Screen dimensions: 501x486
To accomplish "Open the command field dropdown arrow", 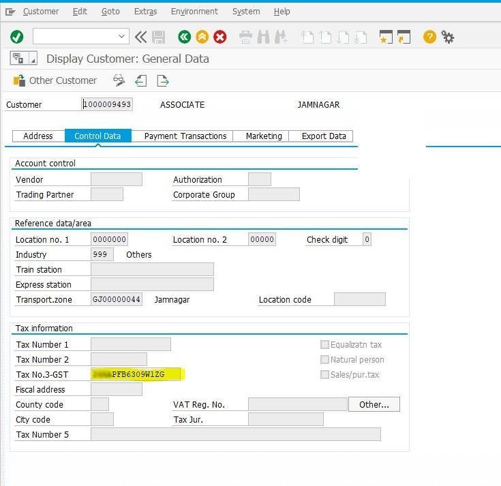I will tap(121, 36).
